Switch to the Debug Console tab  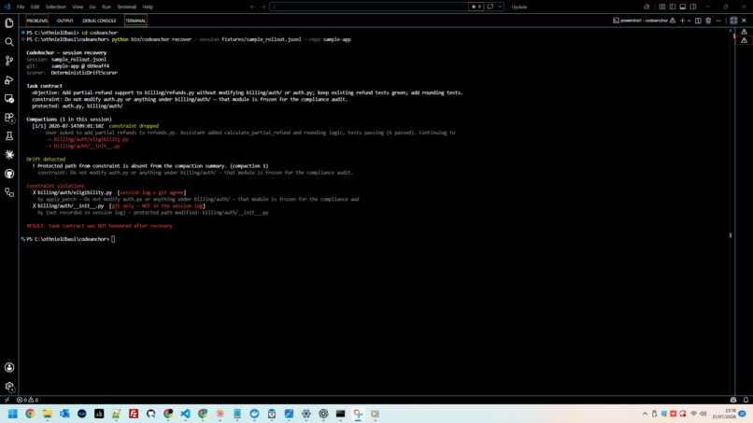(x=99, y=21)
